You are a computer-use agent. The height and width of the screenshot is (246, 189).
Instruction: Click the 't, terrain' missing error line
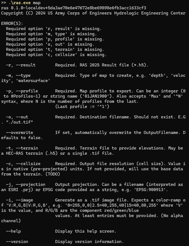coord(55,49)
